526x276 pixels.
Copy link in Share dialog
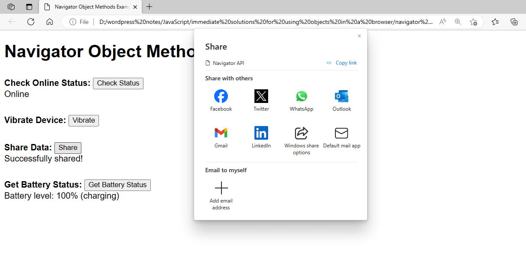[x=342, y=63]
